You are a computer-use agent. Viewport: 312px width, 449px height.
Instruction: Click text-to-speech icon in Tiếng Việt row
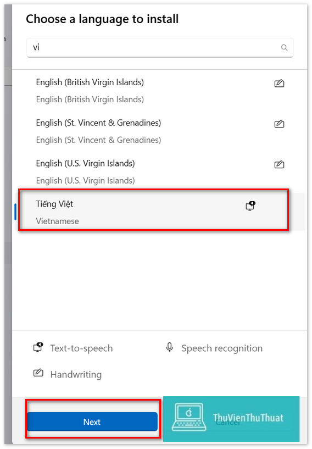[x=250, y=206]
